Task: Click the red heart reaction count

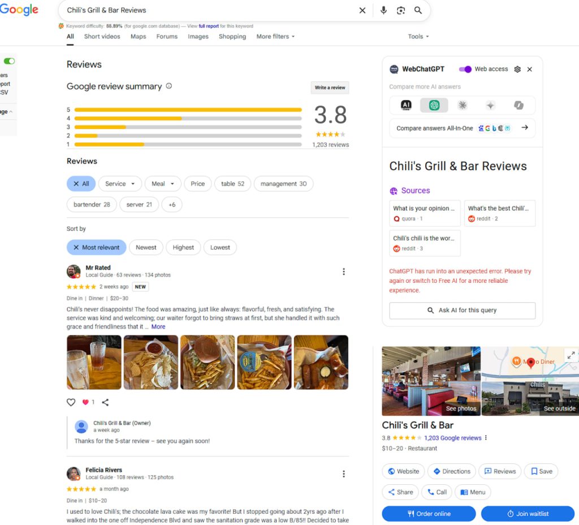Action: (88, 402)
